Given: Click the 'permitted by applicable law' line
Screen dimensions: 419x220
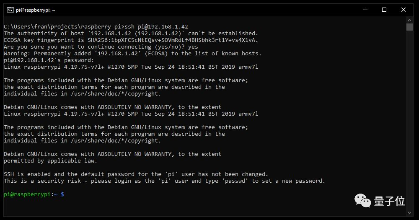Looking at the screenshot, I should (x=50, y=161).
